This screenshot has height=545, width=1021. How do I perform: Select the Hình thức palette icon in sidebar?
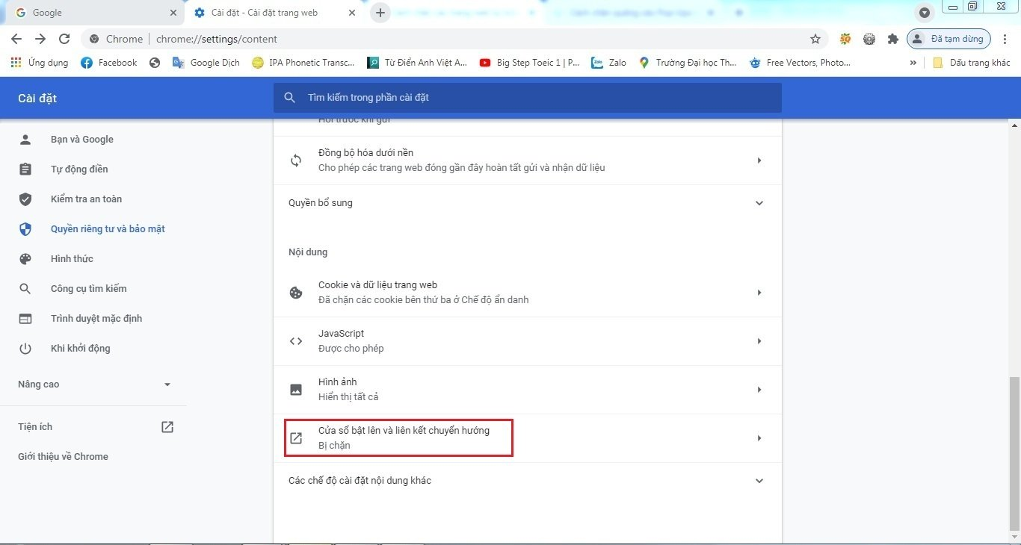tap(25, 258)
